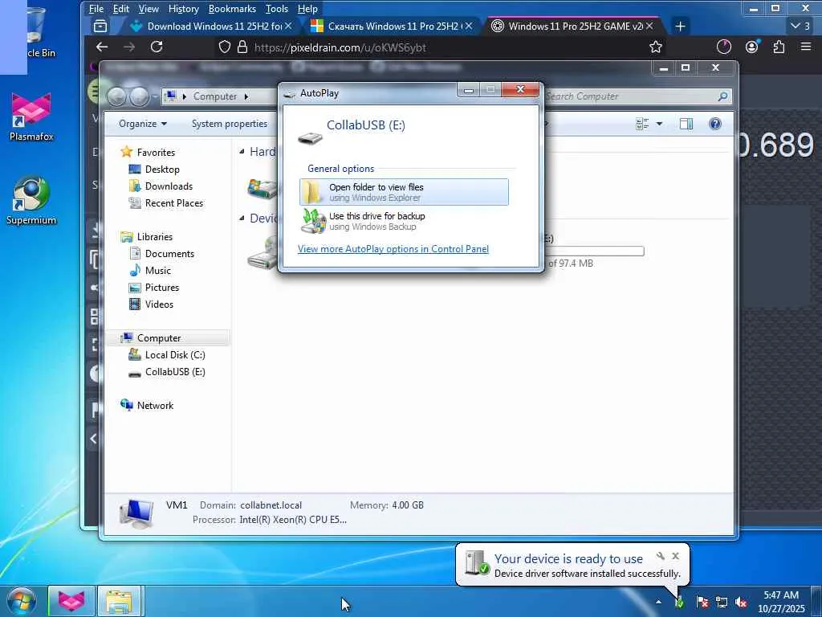Open the Supermium desktop shortcut
Viewport: 822px width, 617px height.
[x=31, y=200]
